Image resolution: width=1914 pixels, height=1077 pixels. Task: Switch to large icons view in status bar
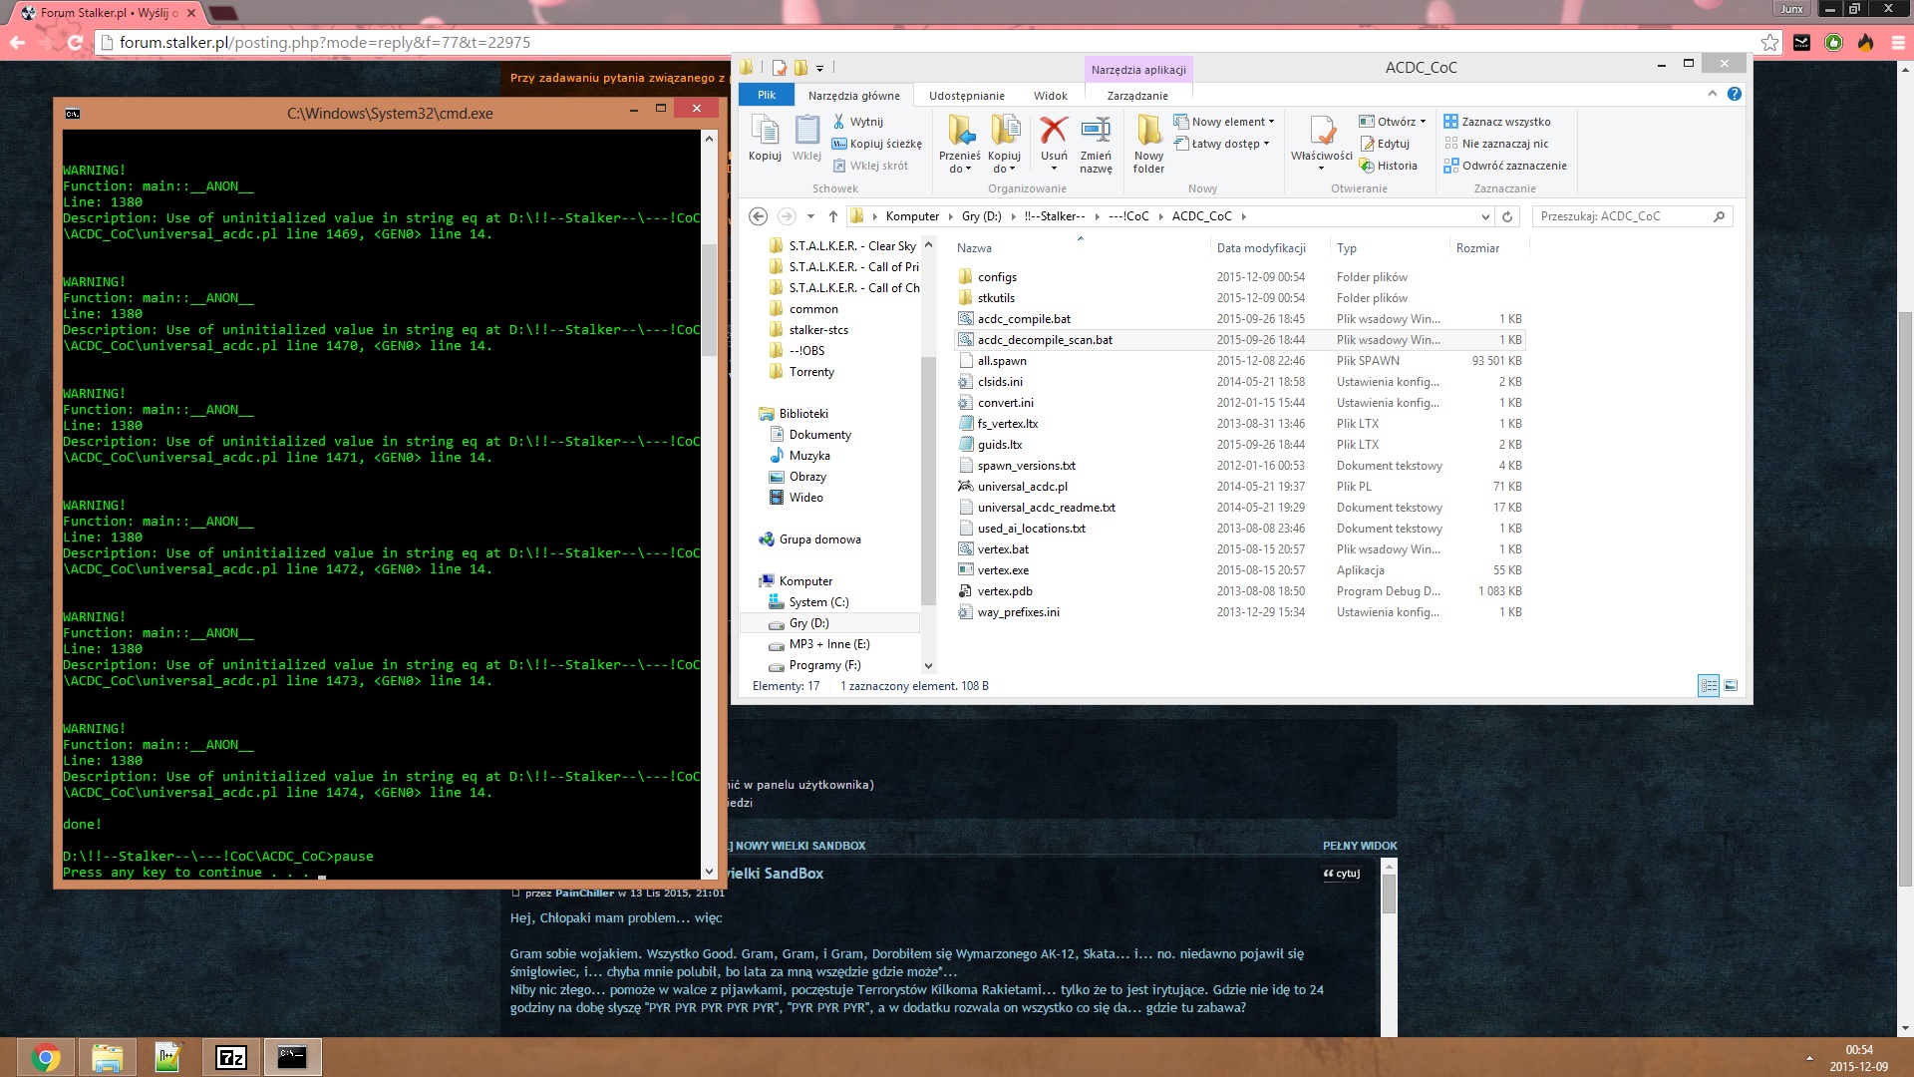[1731, 686]
